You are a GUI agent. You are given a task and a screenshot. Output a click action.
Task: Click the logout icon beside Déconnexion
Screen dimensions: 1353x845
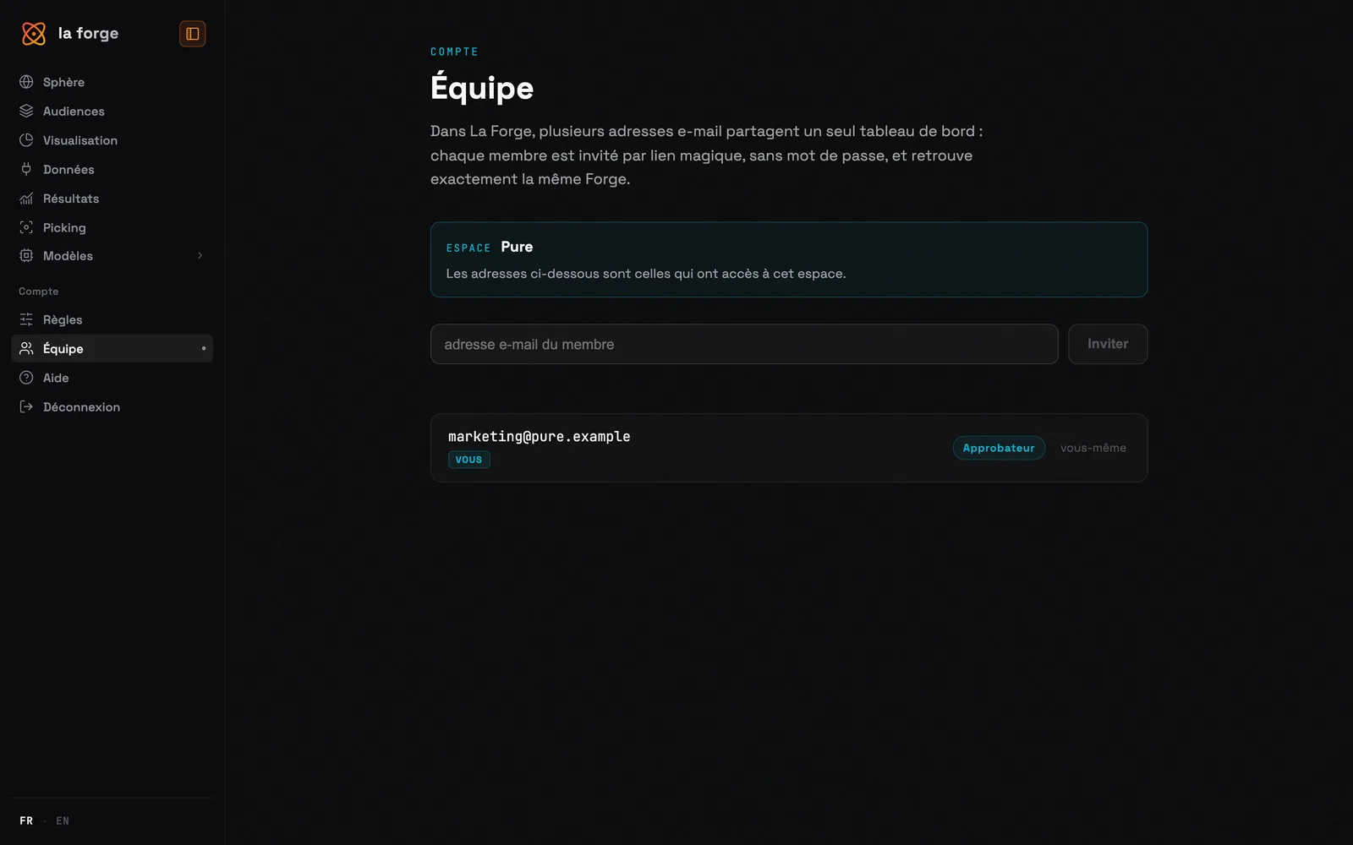26,406
